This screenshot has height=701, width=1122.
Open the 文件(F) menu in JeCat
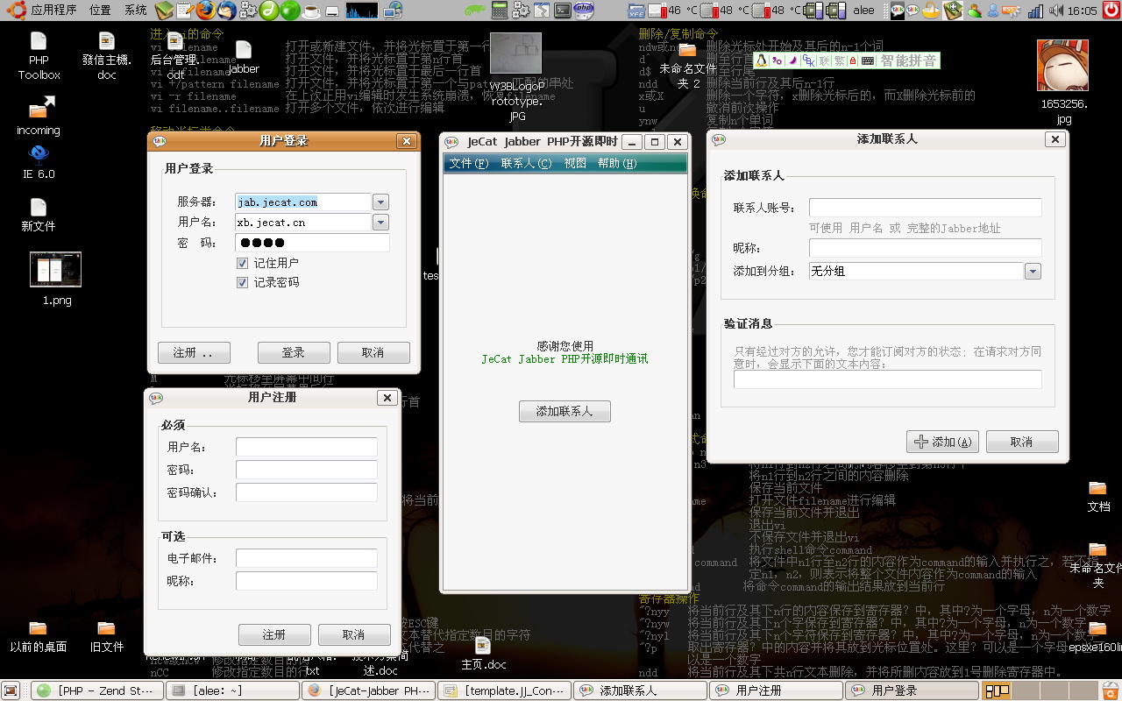[x=469, y=164]
